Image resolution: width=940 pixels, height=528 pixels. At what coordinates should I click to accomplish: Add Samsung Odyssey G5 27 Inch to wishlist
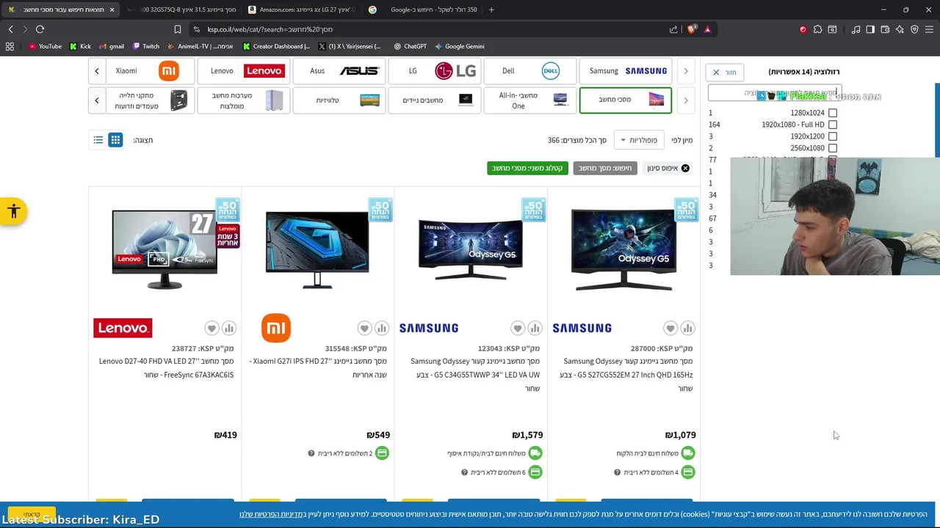pos(670,329)
